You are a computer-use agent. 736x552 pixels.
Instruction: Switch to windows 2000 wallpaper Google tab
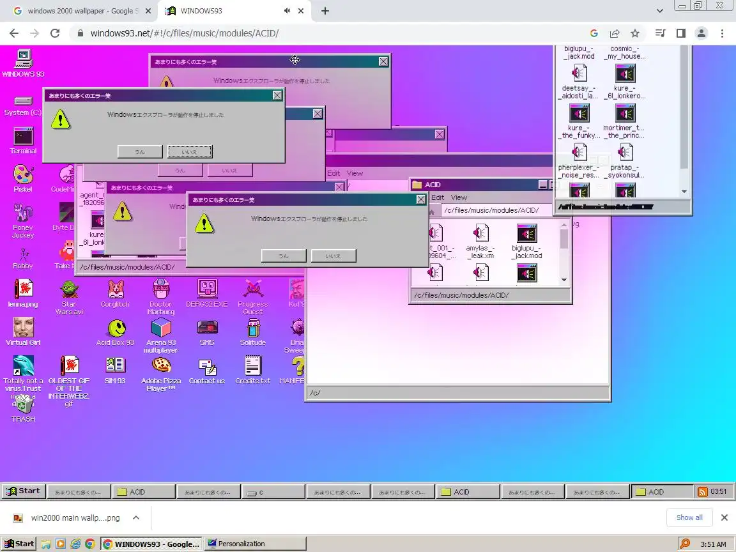(x=82, y=10)
